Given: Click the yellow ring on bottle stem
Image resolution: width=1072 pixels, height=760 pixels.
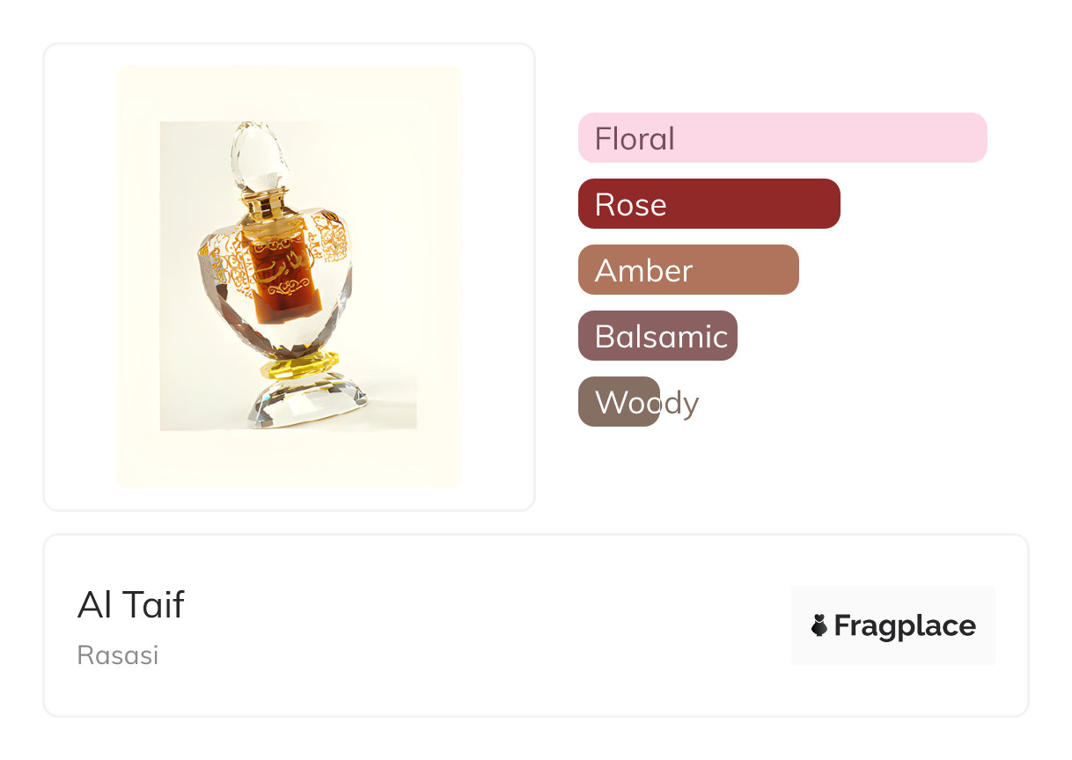Looking at the screenshot, I should pos(301,362).
